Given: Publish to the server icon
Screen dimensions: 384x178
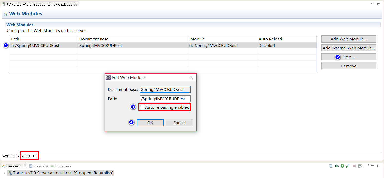Looking at the screenshot, I should pos(360,166).
